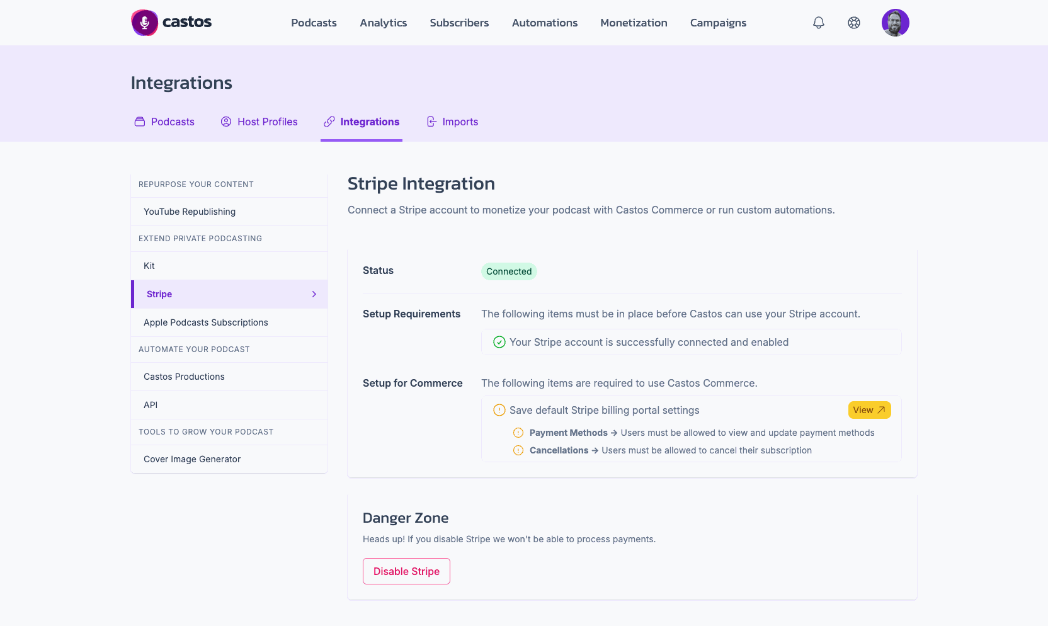Screen dimensions: 1048x626
Task: Select Stripe label in sidebar
Action: click(159, 294)
